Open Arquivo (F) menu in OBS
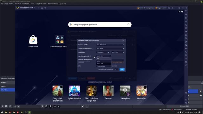 click(4, 4)
